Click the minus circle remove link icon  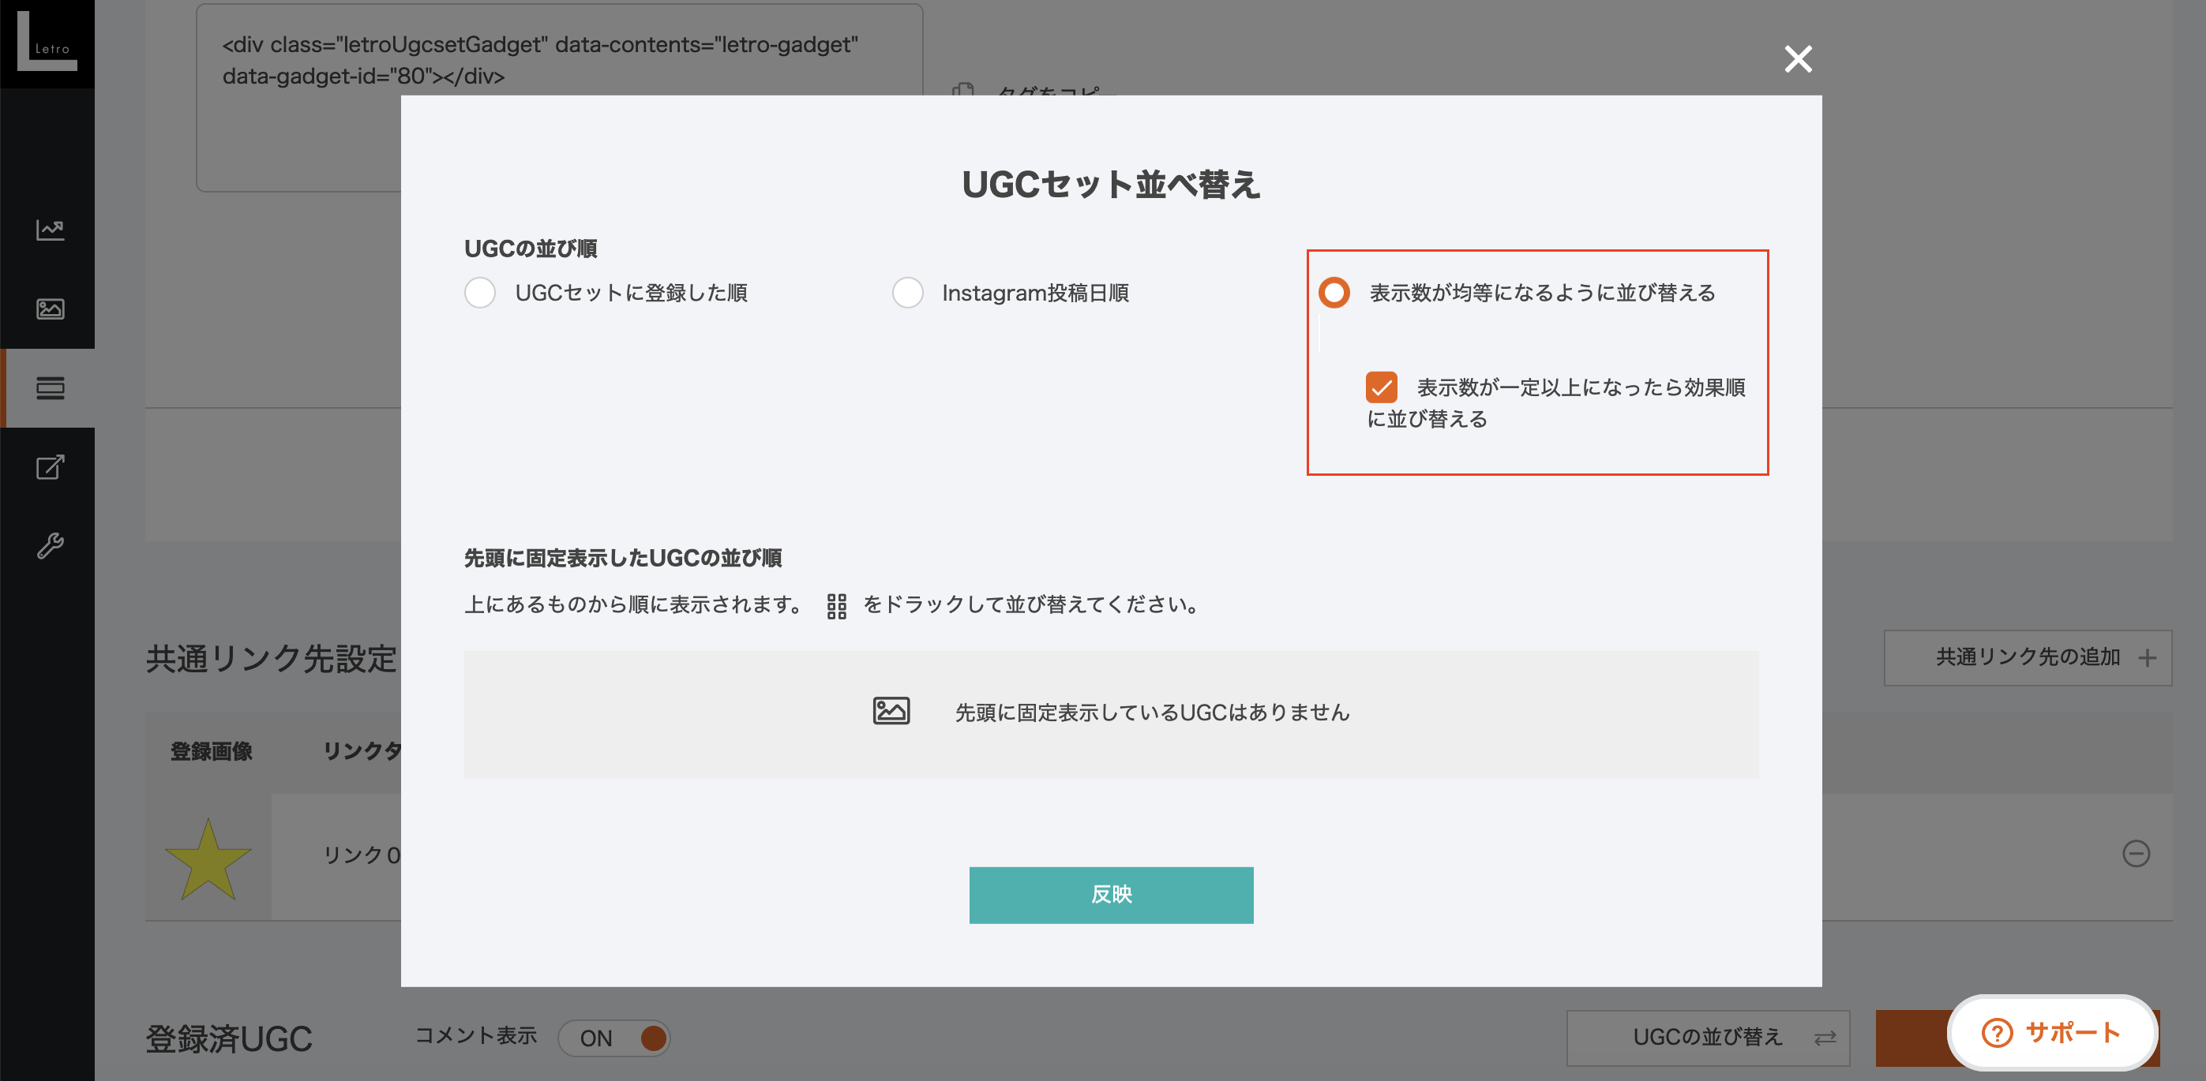(2136, 853)
